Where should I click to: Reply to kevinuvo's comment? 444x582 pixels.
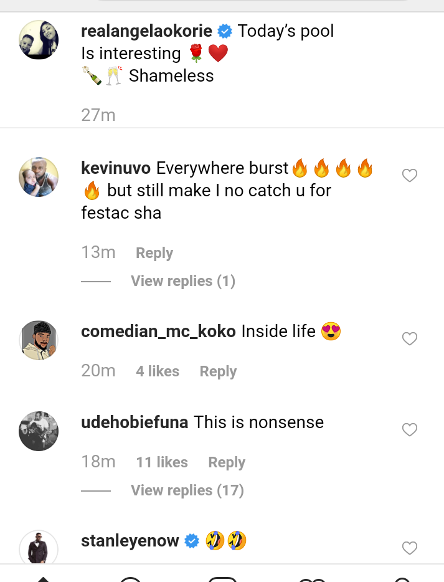point(154,253)
